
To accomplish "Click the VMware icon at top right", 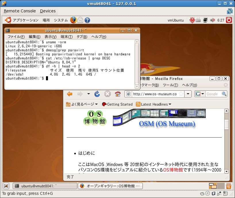I will (230, 11).
